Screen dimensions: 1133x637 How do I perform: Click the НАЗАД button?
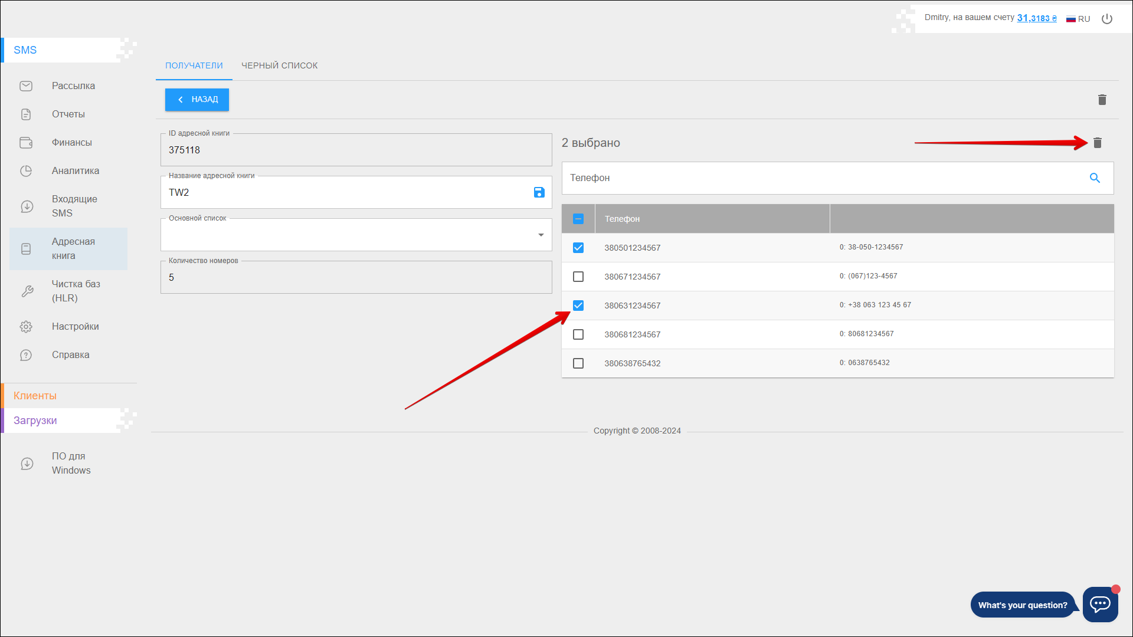point(197,100)
